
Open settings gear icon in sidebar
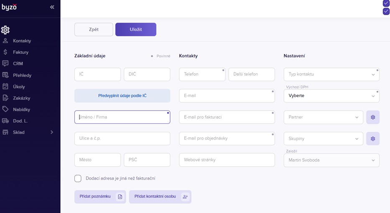point(5,30)
